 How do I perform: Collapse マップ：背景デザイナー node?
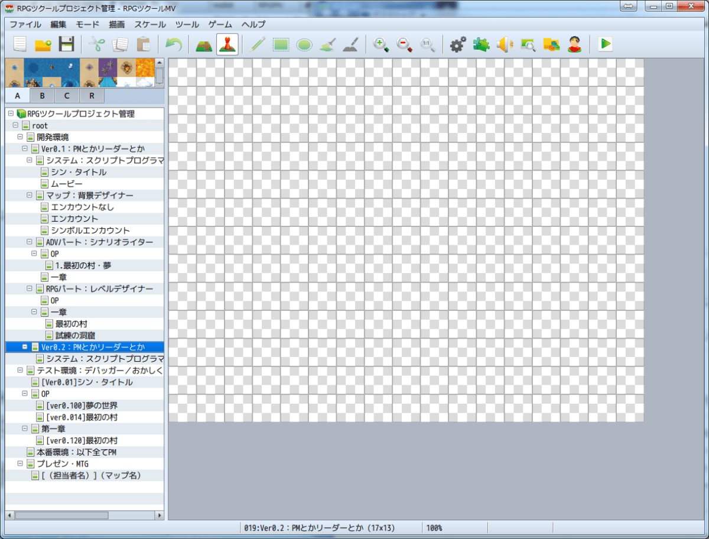click(30, 195)
